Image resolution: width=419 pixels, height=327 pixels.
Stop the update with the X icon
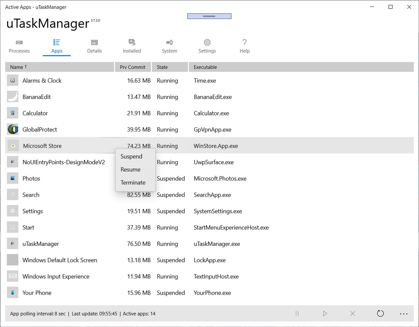click(x=353, y=314)
